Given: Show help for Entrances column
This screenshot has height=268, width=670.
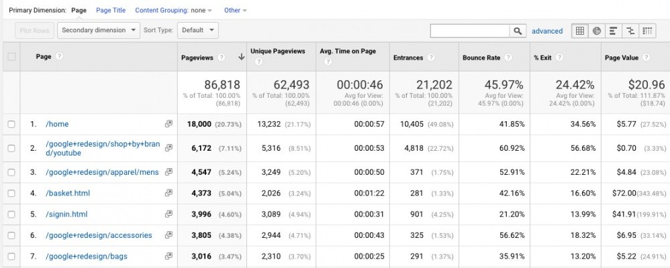Looking at the screenshot, I should pyautogui.click(x=431, y=58).
